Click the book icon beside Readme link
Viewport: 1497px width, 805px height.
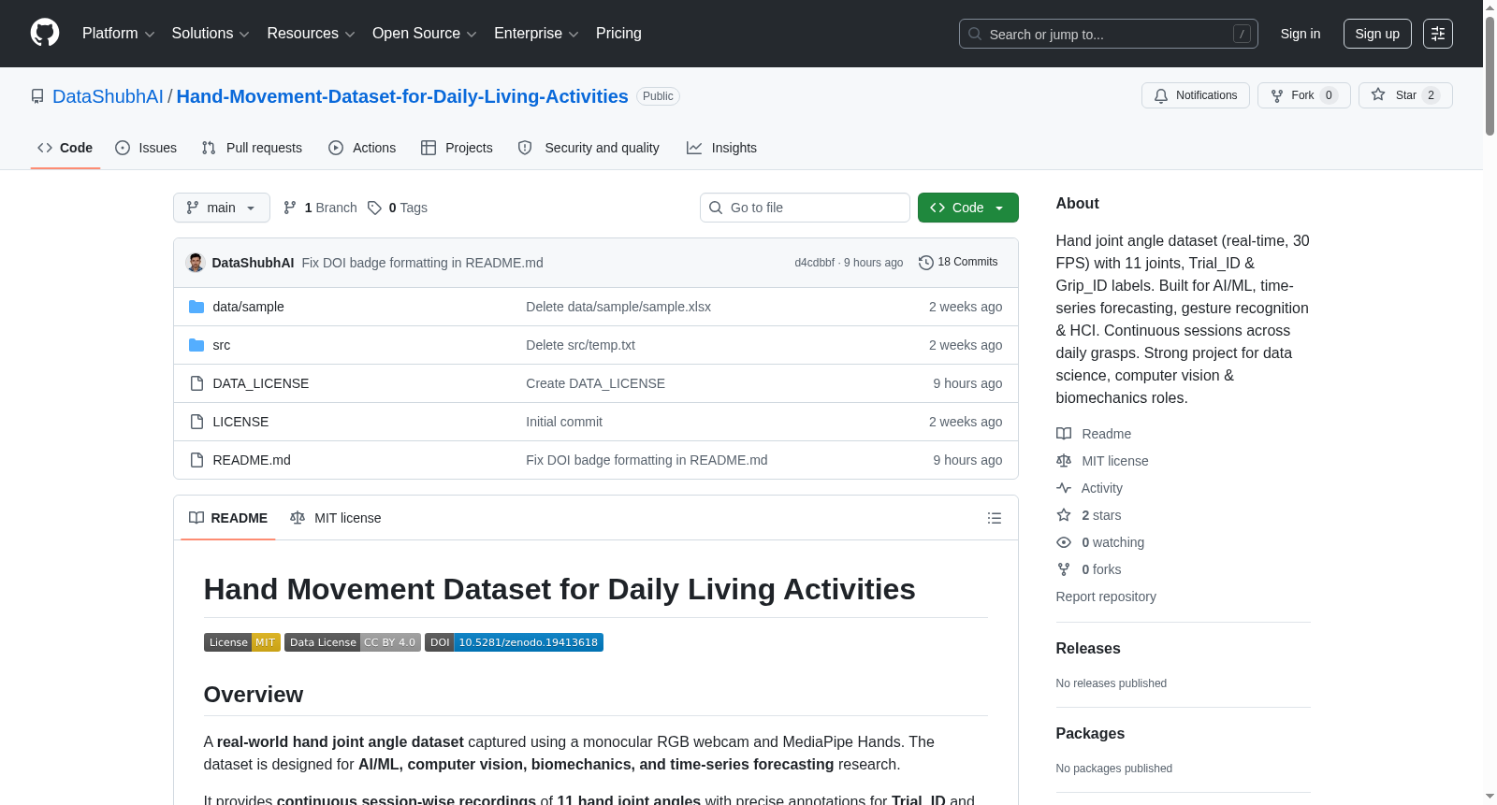pos(1064,434)
